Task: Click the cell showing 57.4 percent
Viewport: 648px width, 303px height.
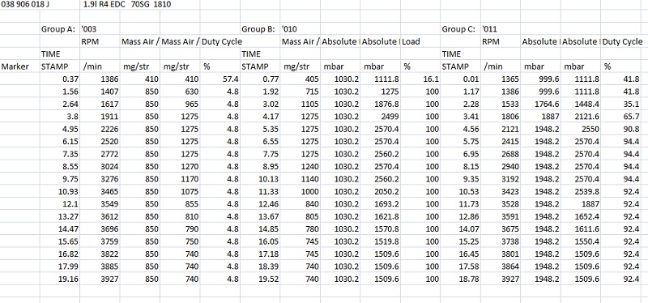Action: tap(220, 79)
